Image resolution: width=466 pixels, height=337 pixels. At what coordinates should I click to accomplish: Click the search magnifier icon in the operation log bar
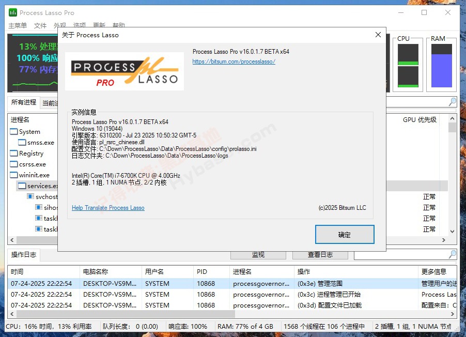click(x=453, y=254)
